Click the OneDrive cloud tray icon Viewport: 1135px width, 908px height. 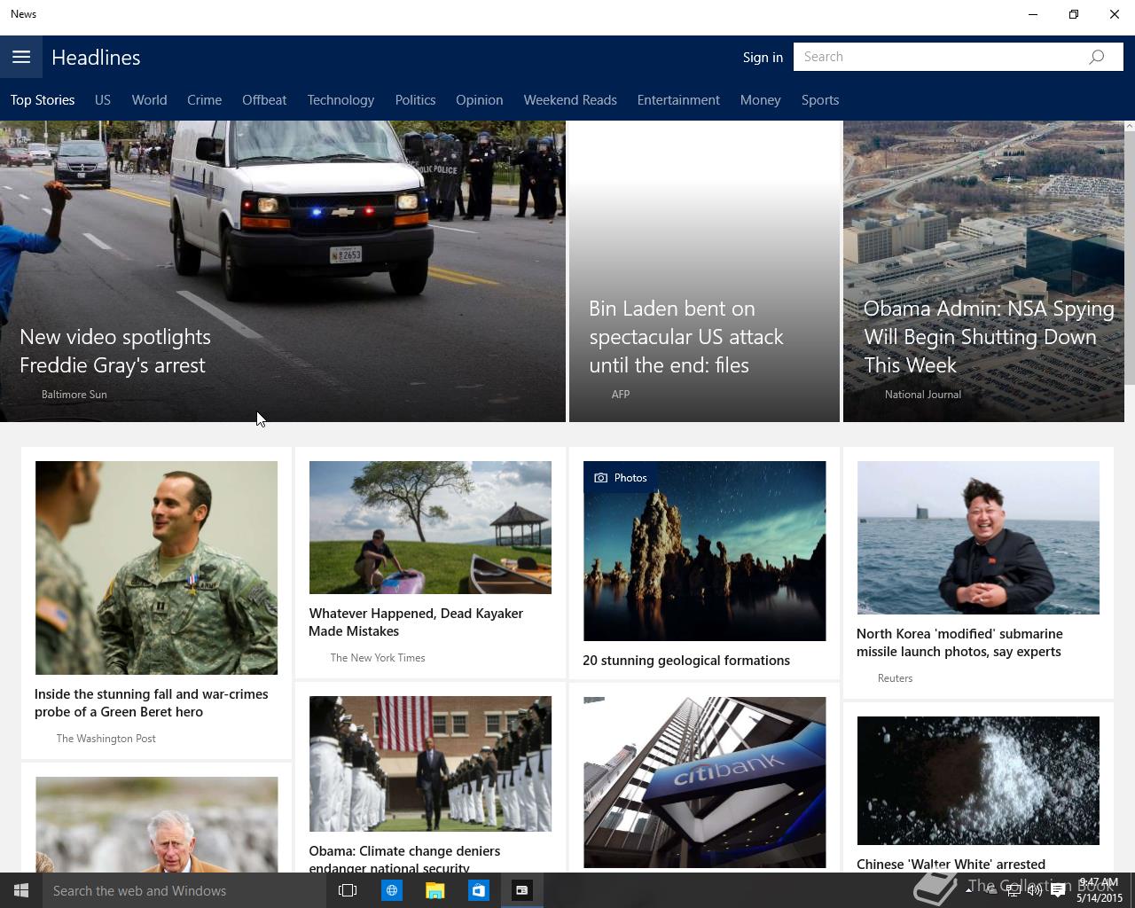(990, 890)
